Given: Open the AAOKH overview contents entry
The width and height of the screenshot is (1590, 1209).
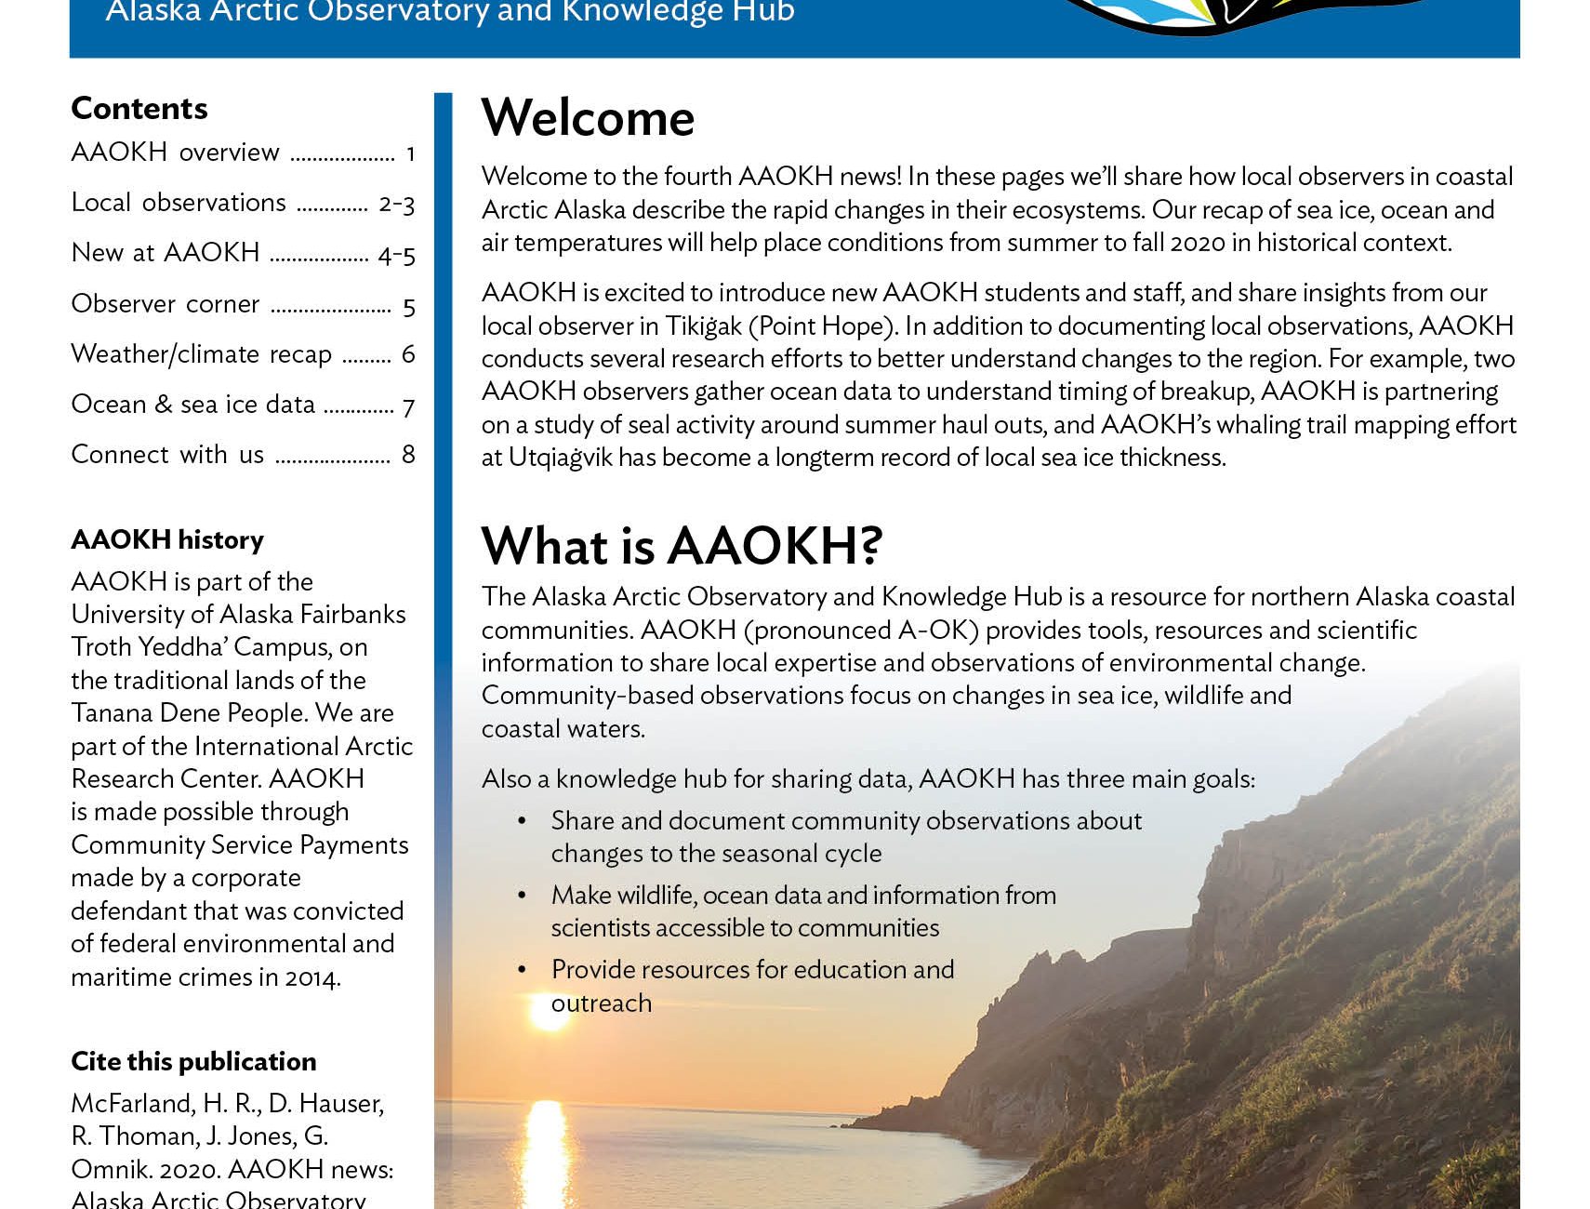Looking at the screenshot, I should [242, 153].
